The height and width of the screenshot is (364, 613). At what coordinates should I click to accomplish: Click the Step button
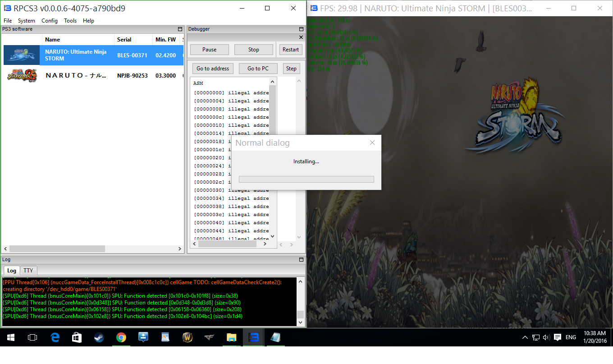[291, 69]
